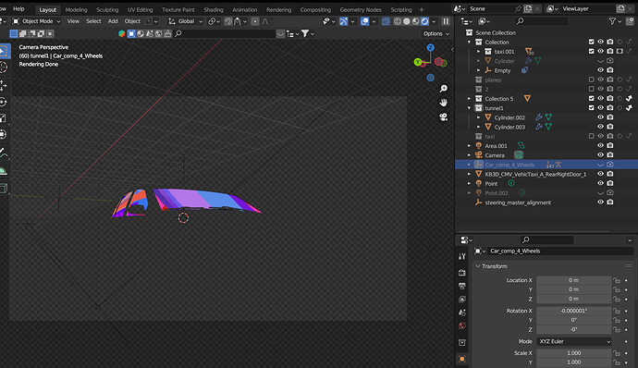Open the Object menu in viewport header
Image resolution: width=638 pixels, height=368 pixels.
tap(132, 21)
